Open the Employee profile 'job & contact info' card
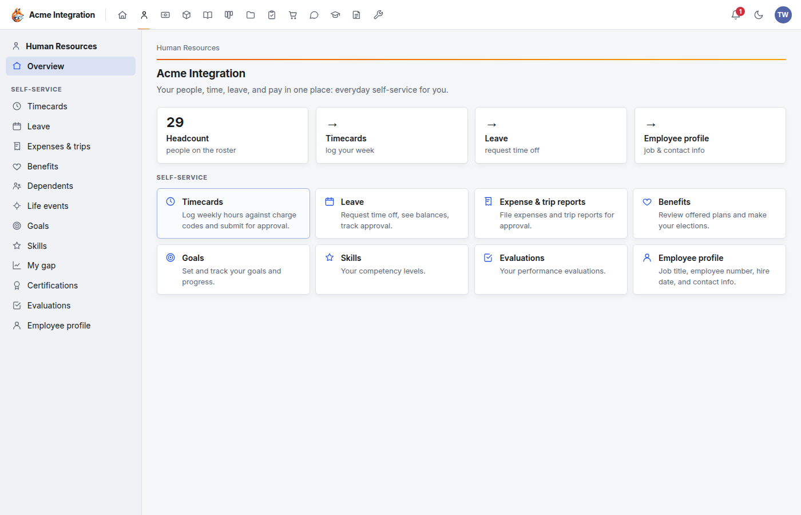This screenshot has width=801, height=515. [710, 135]
